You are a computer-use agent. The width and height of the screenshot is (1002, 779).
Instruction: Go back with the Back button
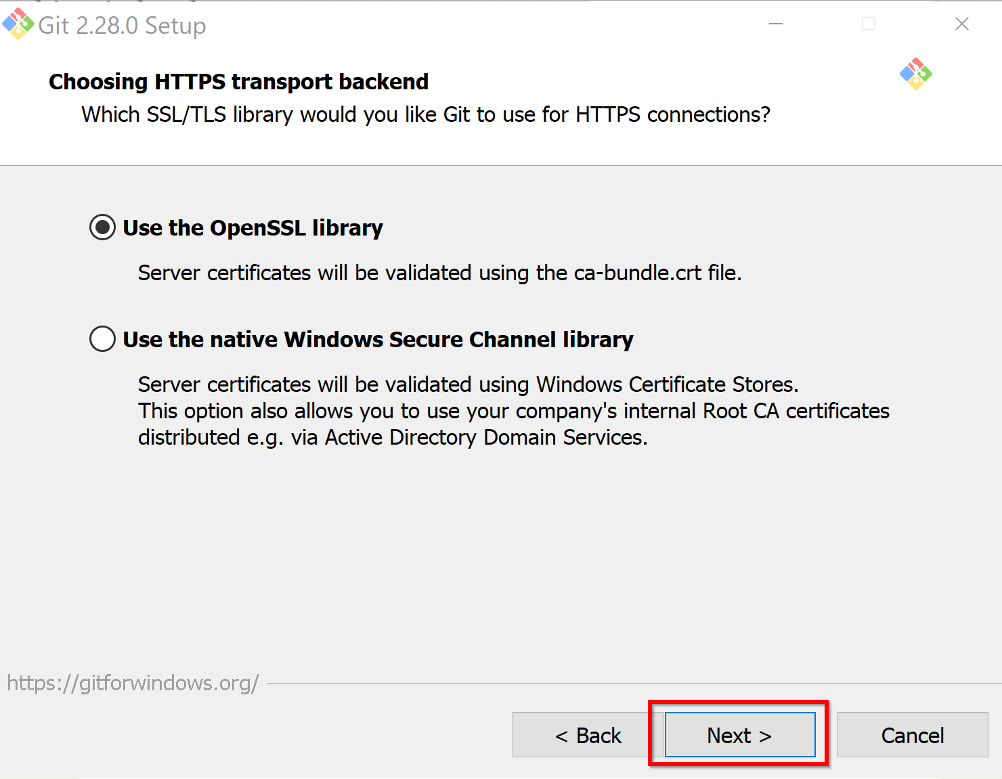coord(588,735)
